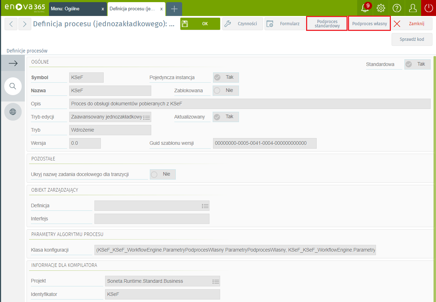Toggle Ukryj nazwę zadania docelowego switch
Image resolution: width=436 pixels, height=302 pixels.
pos(163,174)
